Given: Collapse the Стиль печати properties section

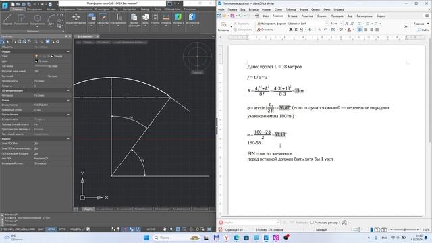Looking at the screenshot, I should 68,114.
